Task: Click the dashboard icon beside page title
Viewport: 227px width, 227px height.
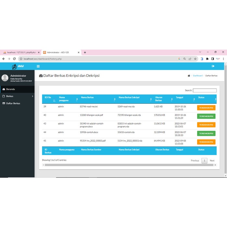Action: (x=41, y=76)
